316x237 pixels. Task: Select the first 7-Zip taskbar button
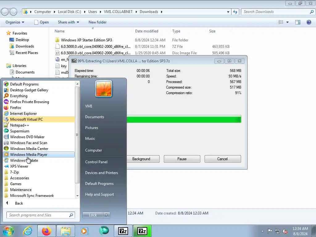(123, 231)
